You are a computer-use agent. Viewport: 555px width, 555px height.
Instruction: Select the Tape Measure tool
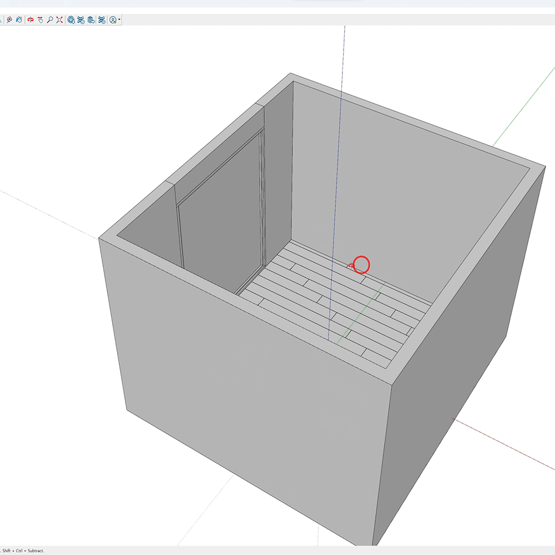(9, 20)
